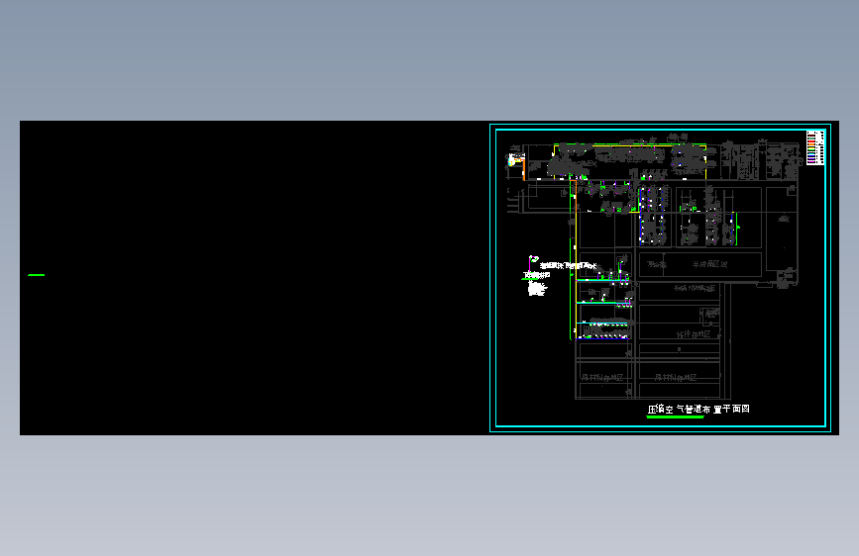859x556 pixels.
Task: Click the drawing title 压缩空气管道布置平面图
Action: coord(698,409)
